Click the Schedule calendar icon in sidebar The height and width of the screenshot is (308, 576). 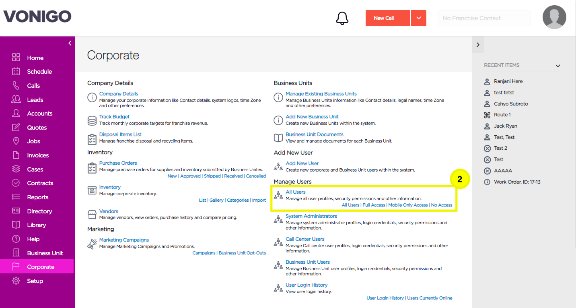click(16, 72)
